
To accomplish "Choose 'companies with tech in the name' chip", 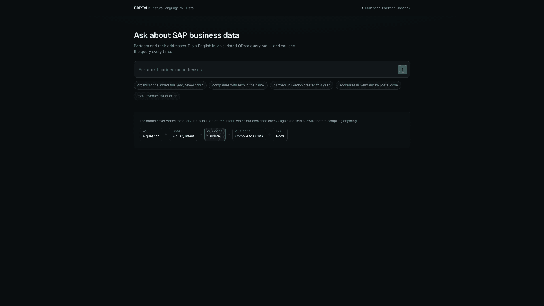I will (238, 85).
